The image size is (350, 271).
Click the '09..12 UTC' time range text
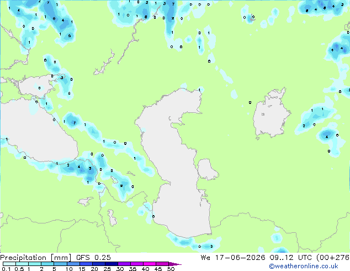pos(290,258)
